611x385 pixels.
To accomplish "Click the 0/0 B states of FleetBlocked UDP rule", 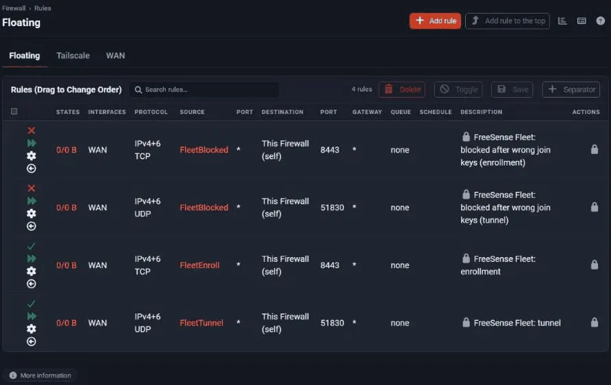I will coord(66,208).
